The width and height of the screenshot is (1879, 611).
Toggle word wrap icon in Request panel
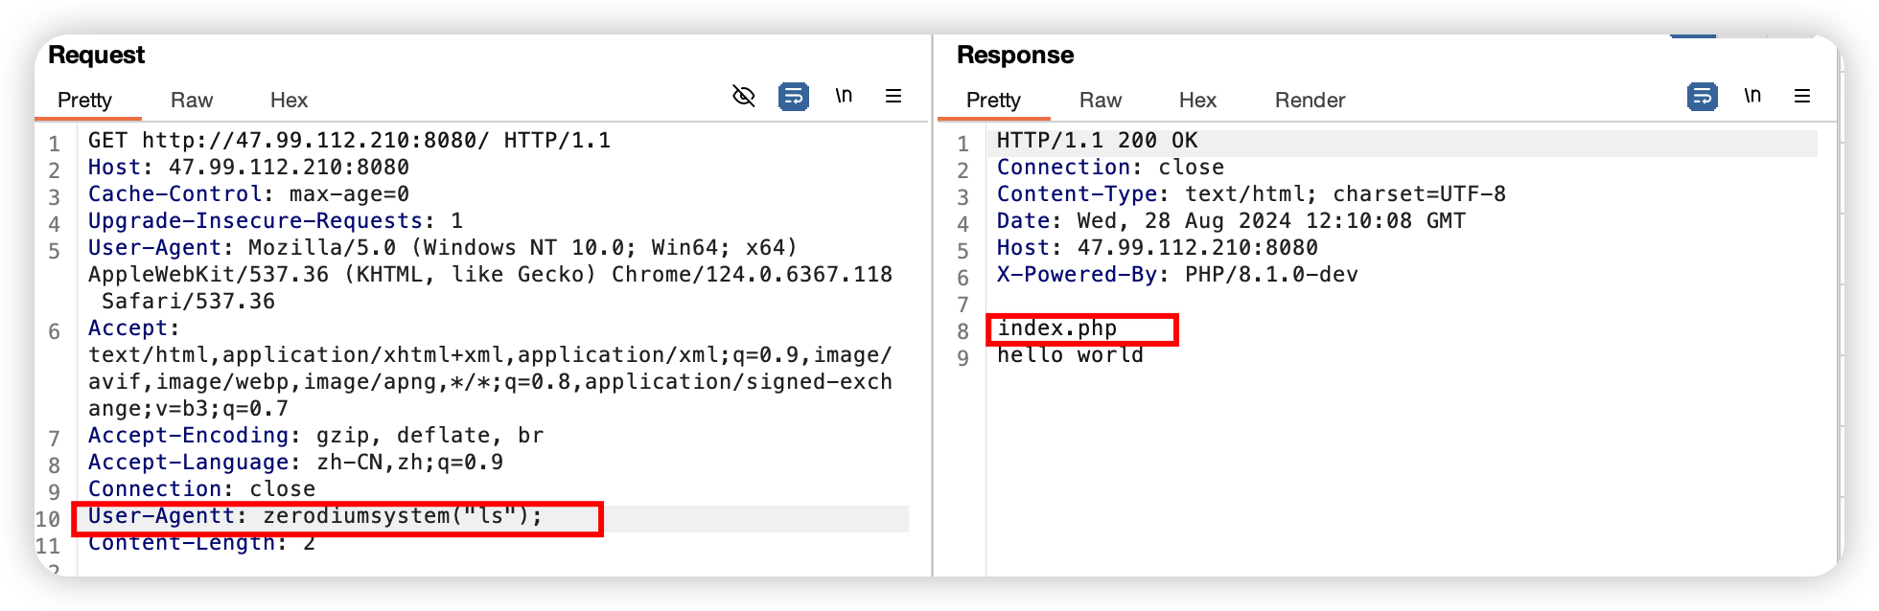click(794, 96)
